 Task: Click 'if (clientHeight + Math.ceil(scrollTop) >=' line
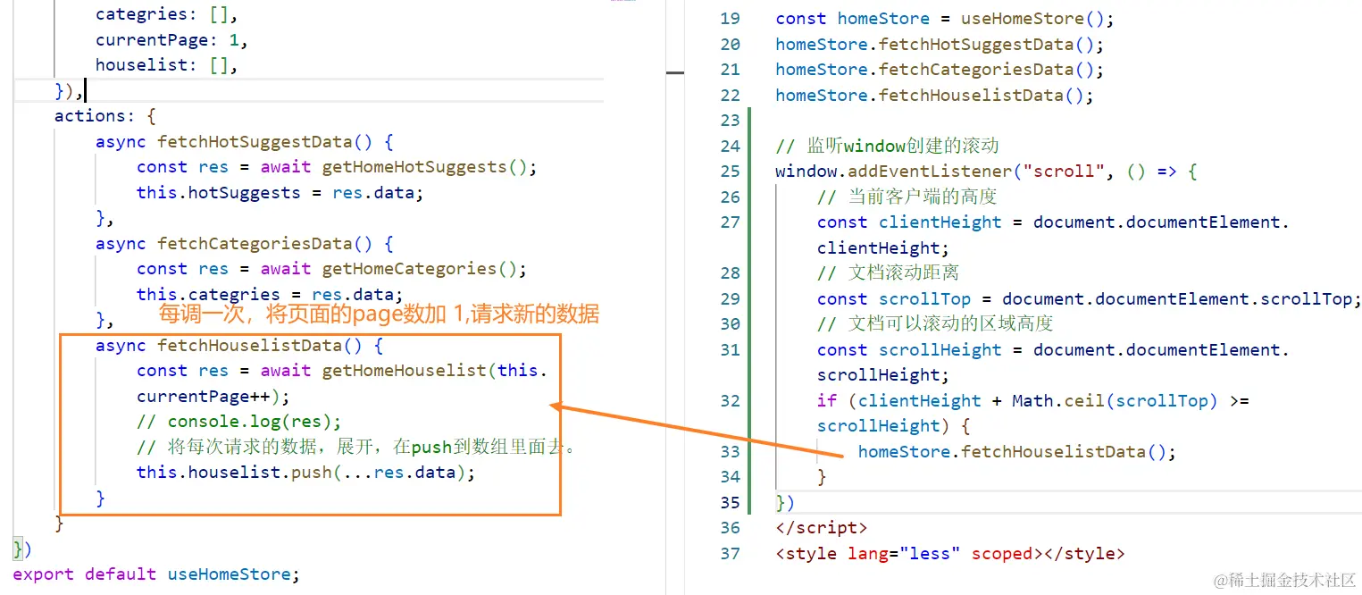point(1032,400)
